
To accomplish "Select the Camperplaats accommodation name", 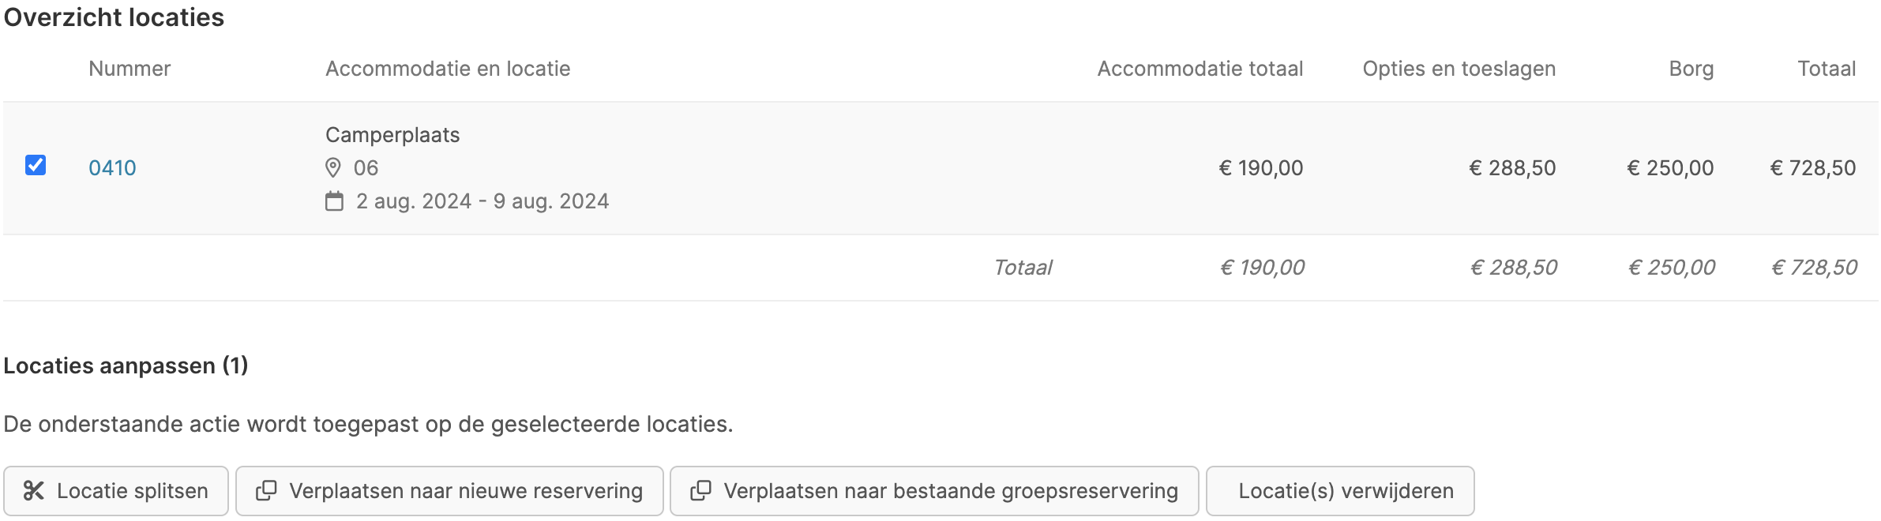I will pyautogui.click(x=392, y=135).
